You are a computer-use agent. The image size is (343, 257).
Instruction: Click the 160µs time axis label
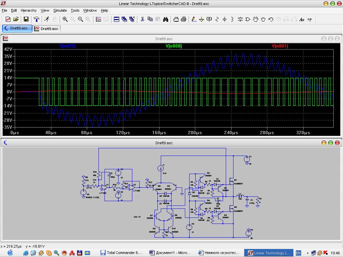click(x=159, y=133)
